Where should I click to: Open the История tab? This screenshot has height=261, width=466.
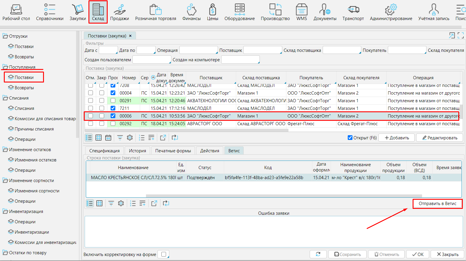click(137, 151)
